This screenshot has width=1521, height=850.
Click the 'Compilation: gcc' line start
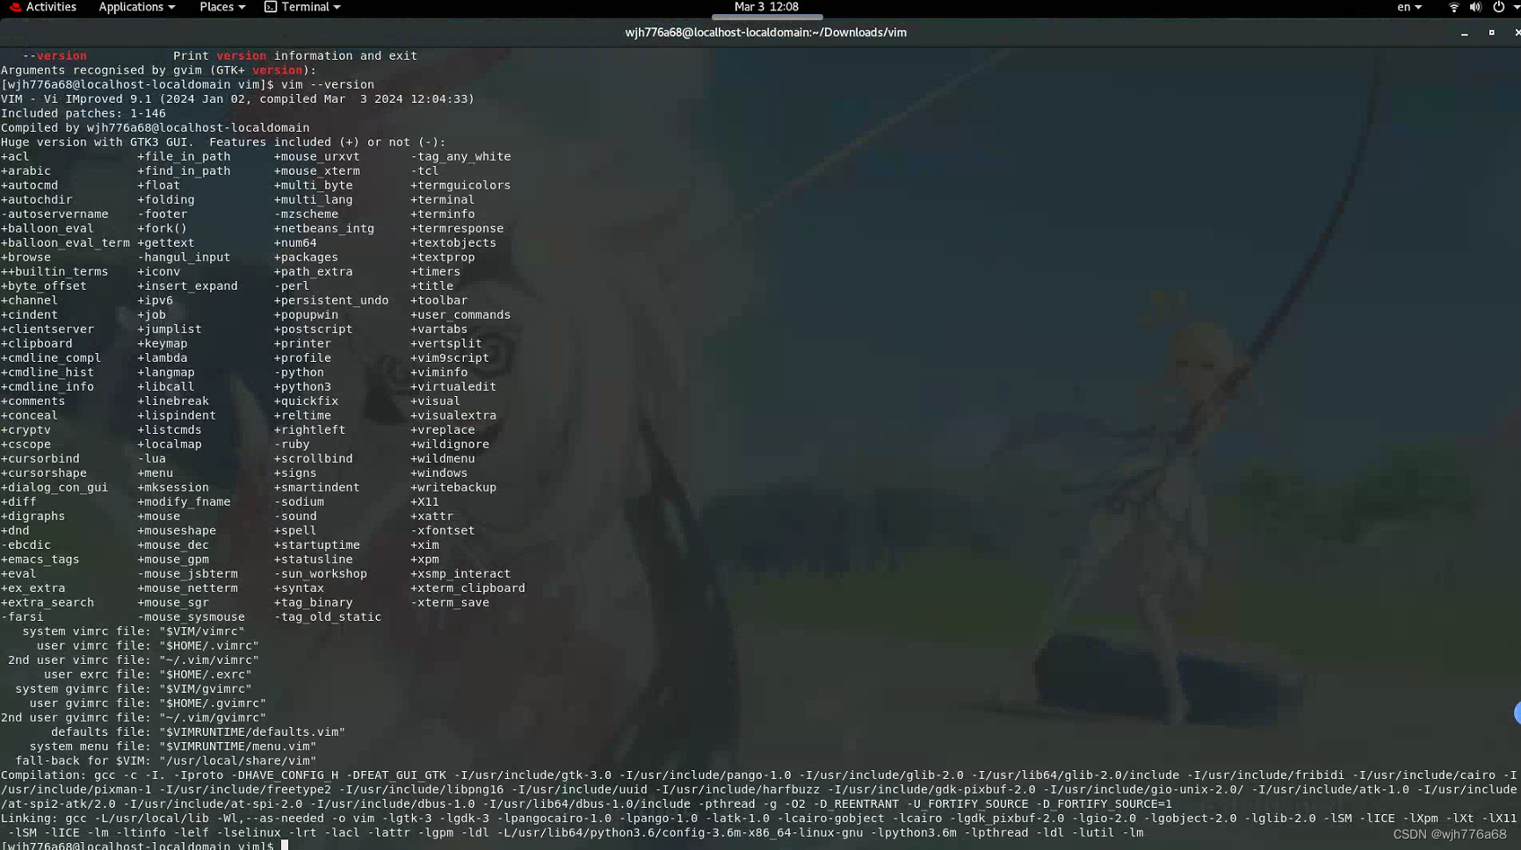point(58,775)
